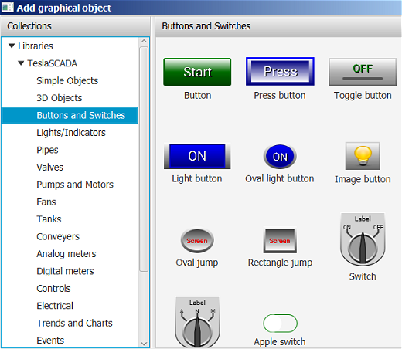Screen dimensions: 402x349
Task: Select the green Start button object
Action: point(197,72)
